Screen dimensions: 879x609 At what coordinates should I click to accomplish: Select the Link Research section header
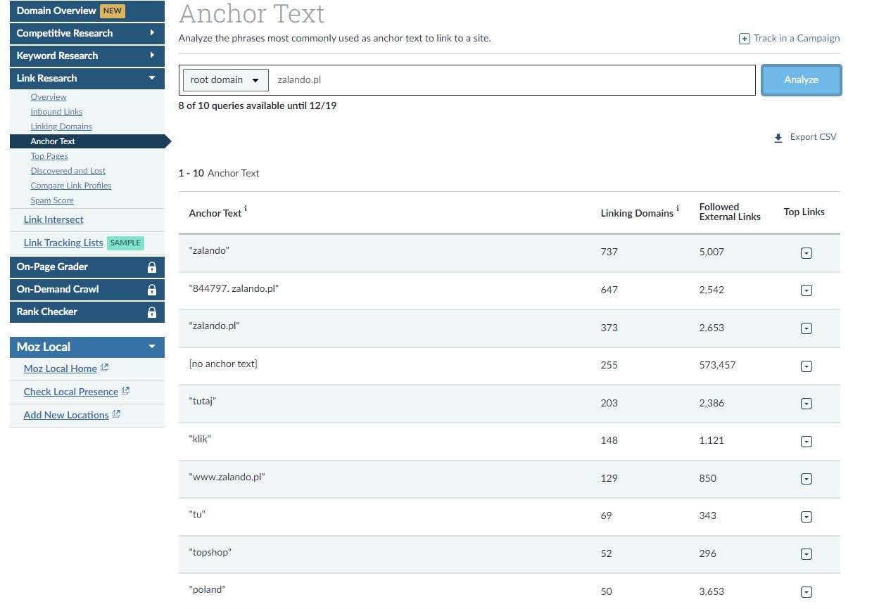pyautogui.click(x=87, y=78)
